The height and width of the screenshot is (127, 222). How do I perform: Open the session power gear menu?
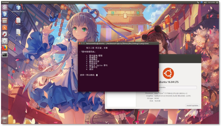(217, 3)
